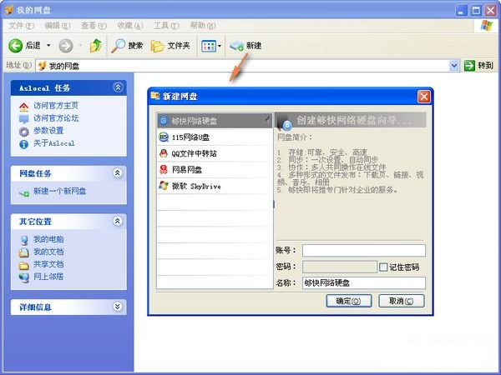Image resolution: width=501 pixels, height=375 pixels.
Task: Select 够快网络硬盘 in the list
Action: (x=215, y=121)
